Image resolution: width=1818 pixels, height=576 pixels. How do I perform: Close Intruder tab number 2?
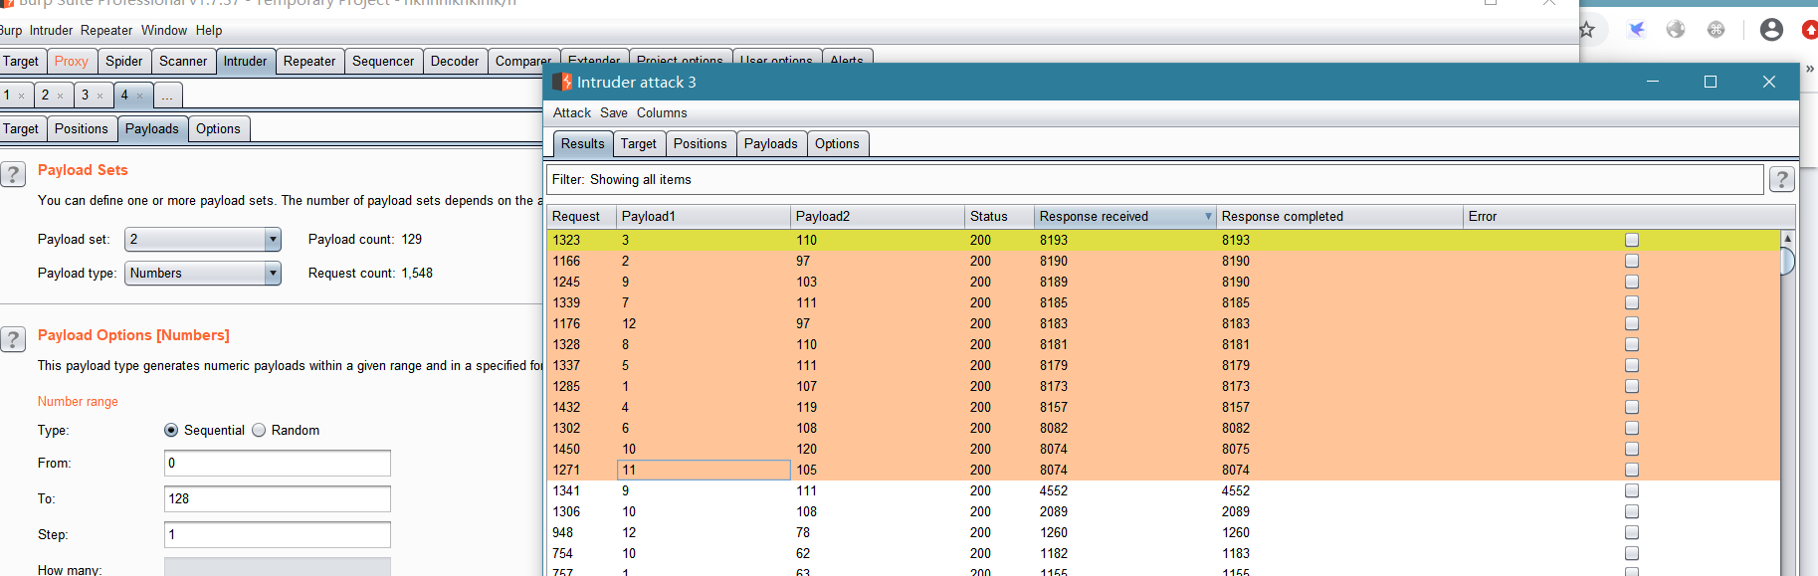pyautogui.click(x=60, y=96)
